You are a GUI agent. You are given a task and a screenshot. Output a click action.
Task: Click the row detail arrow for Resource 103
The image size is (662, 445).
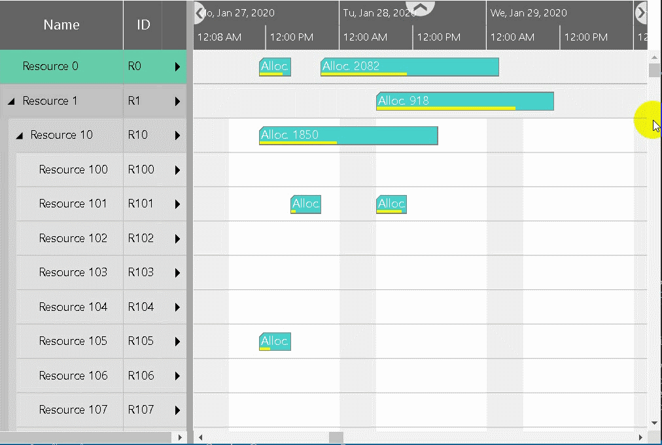tap(177, 272)
